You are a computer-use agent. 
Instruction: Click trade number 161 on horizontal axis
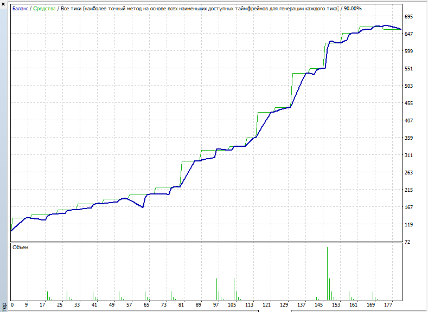point(353,305)
